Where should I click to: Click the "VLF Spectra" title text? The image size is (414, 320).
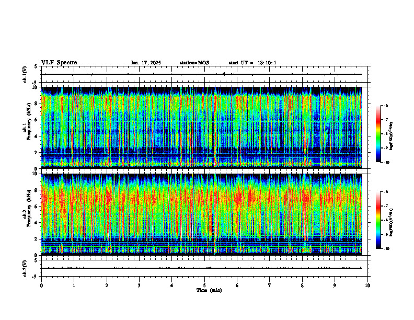(59, 63)
